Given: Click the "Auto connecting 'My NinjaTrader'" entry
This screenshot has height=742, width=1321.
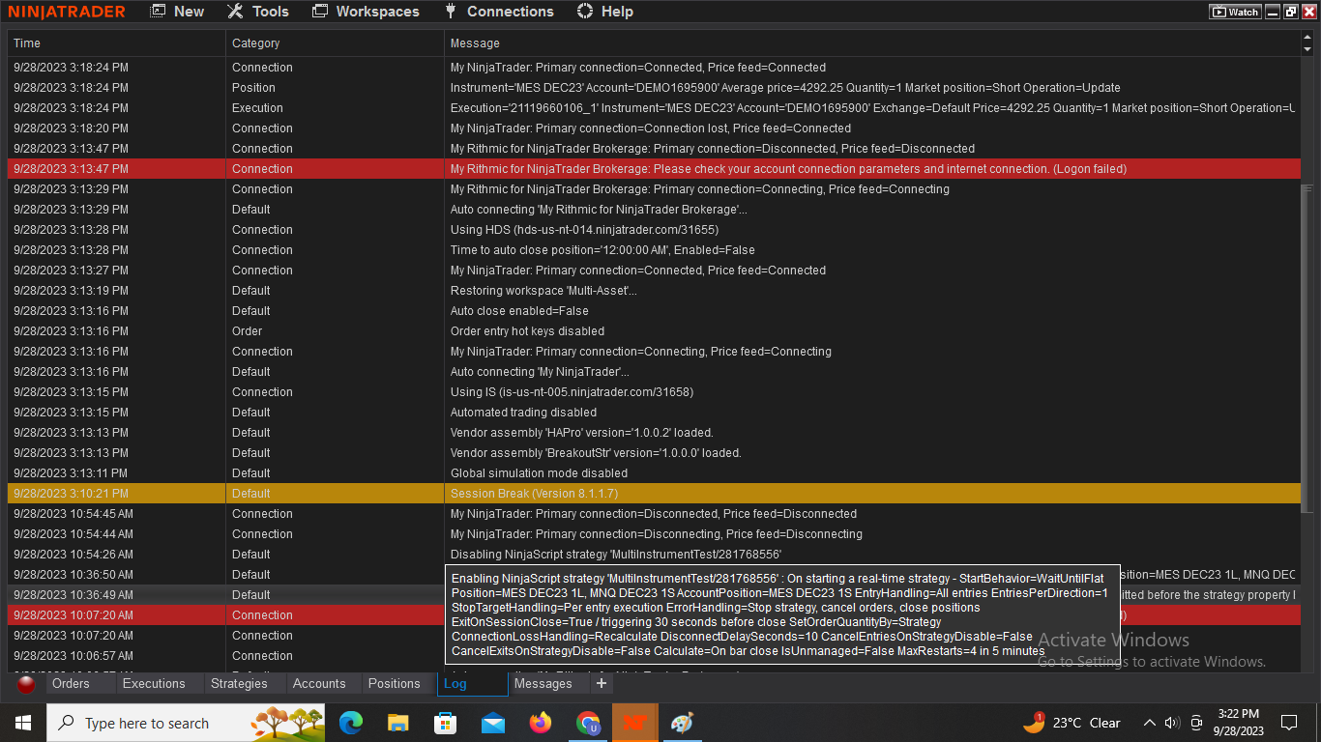Looking at the screenshot, I should 540,372.
